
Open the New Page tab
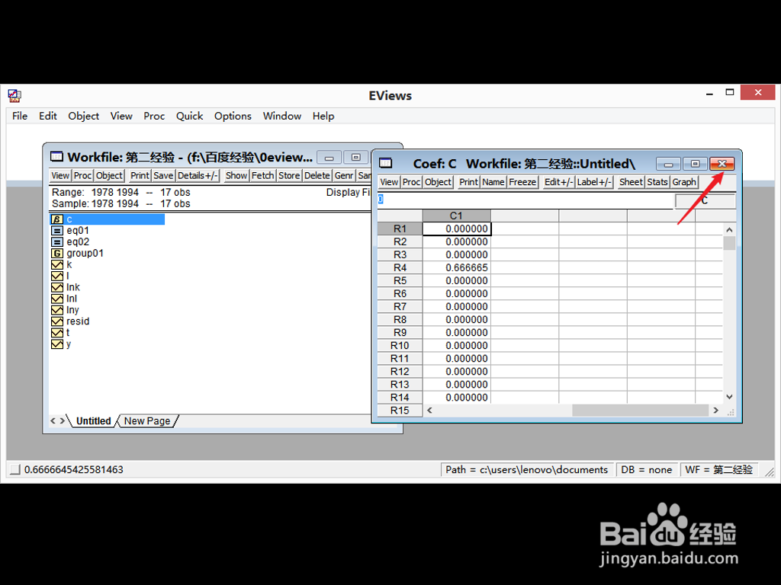147,420
